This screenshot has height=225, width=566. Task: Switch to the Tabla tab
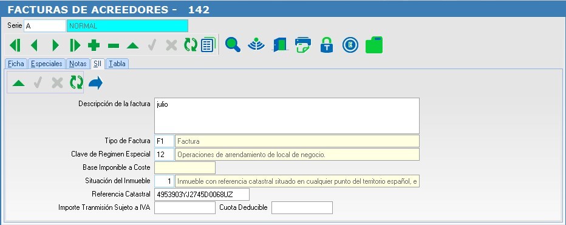click(x=117, y=64)
